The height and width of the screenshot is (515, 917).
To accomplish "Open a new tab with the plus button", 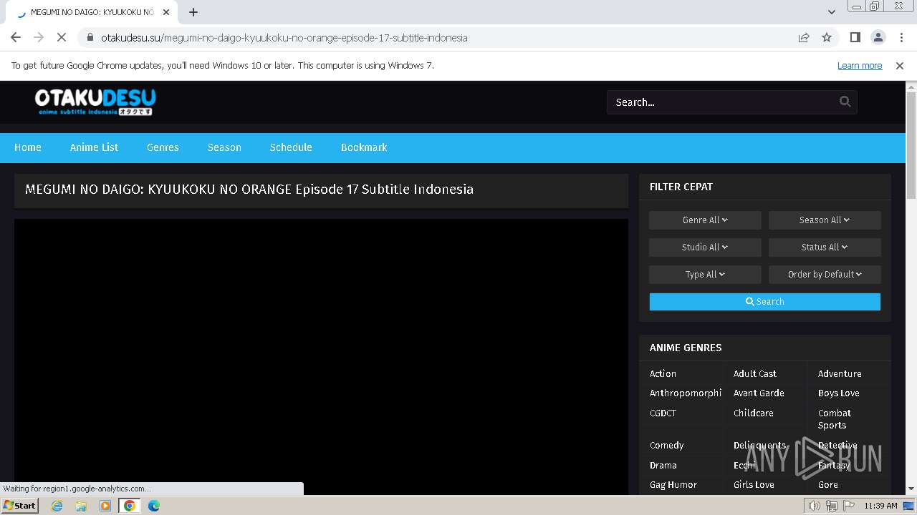I will pos(193,12).
